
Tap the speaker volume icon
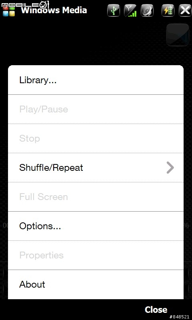click(147, 10)
